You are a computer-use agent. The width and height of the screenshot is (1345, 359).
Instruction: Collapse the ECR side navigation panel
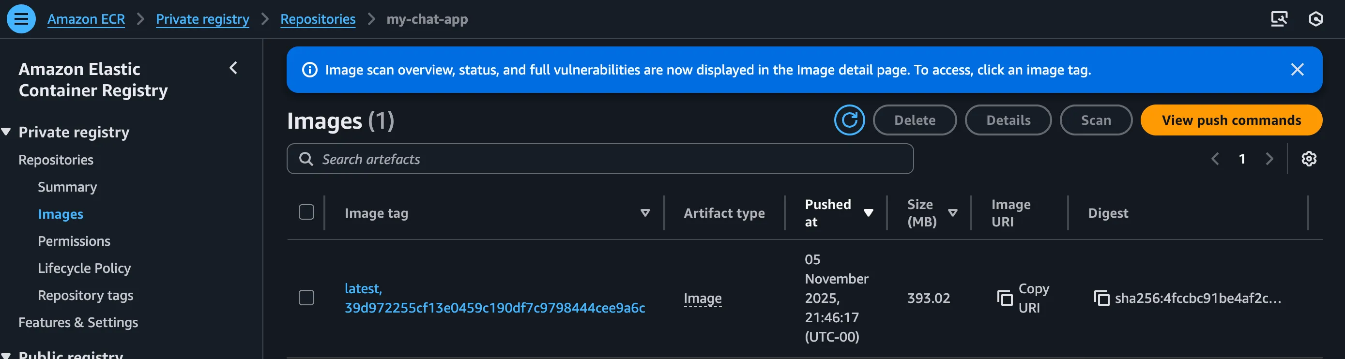[233, 68]
